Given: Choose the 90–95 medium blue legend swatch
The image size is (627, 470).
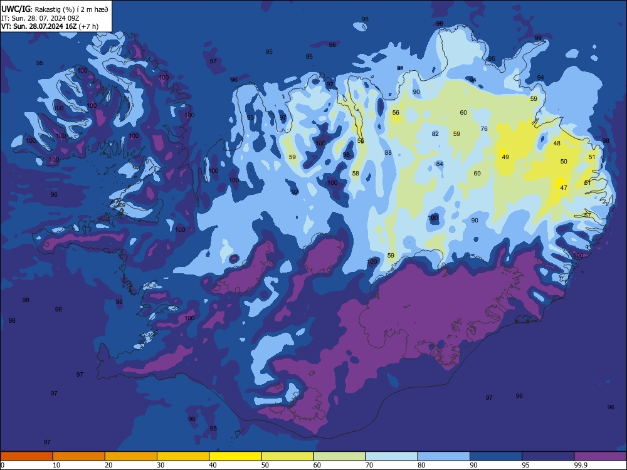Looking at the screenshot, I should click(x=496, y=456).
